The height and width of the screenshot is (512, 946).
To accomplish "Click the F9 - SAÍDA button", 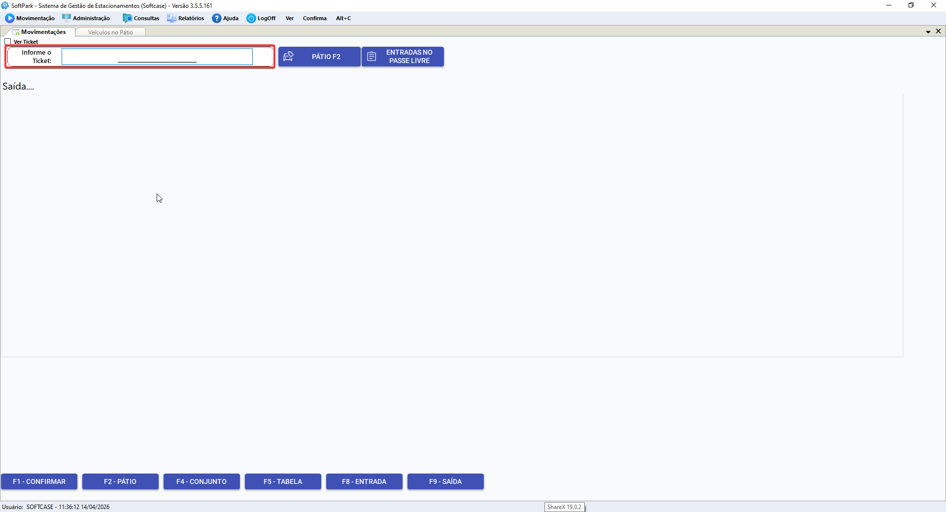I will click(x=445, y=481).
